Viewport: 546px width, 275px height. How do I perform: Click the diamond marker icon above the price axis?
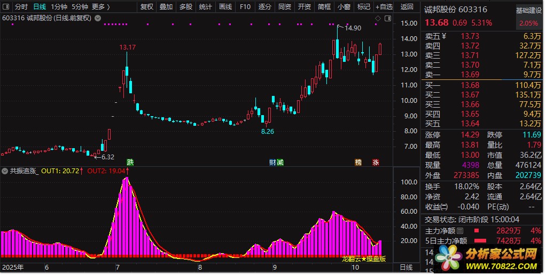click(378, 18)
